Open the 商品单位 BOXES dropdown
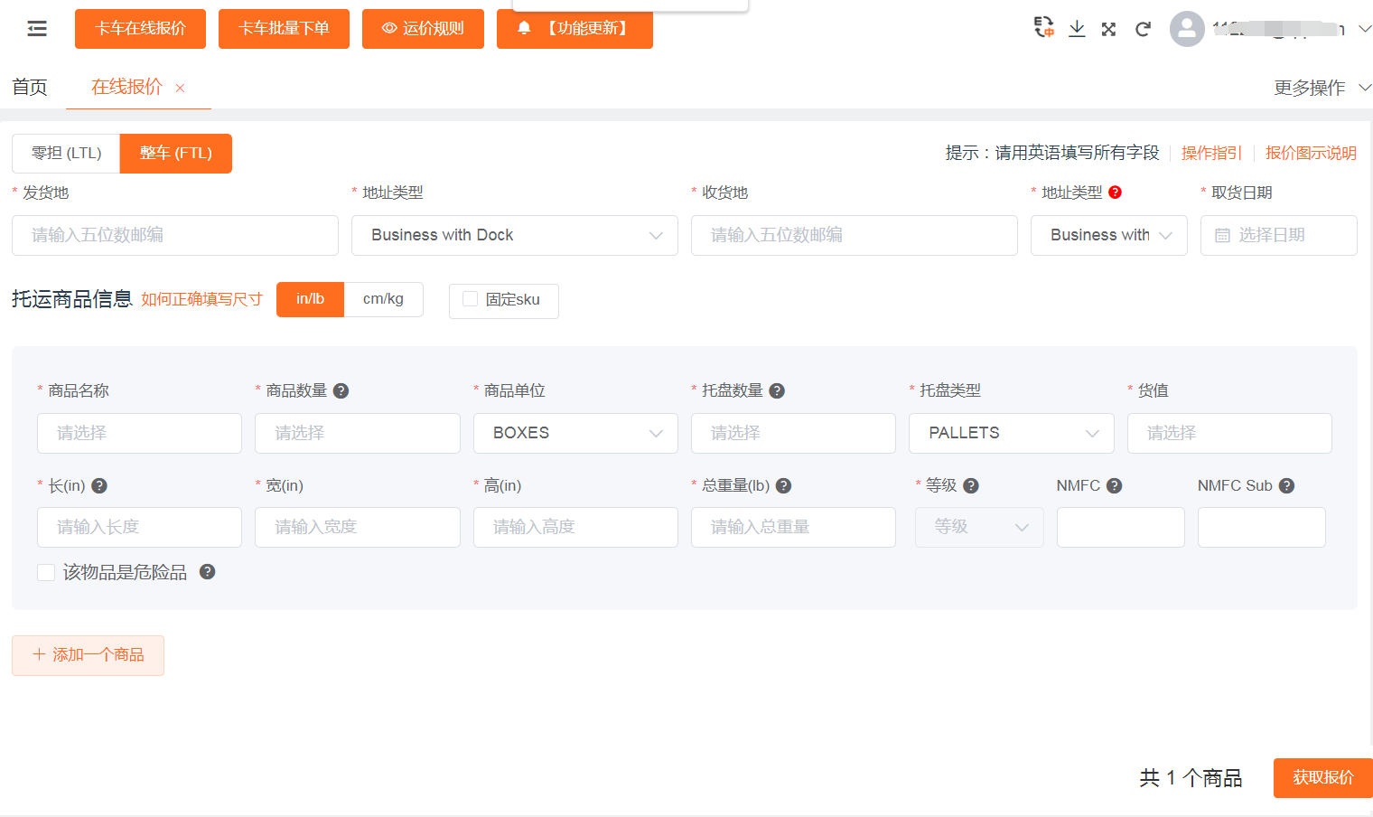The width and height of the screenshot is (1373, 817). (x=574, y=433)
